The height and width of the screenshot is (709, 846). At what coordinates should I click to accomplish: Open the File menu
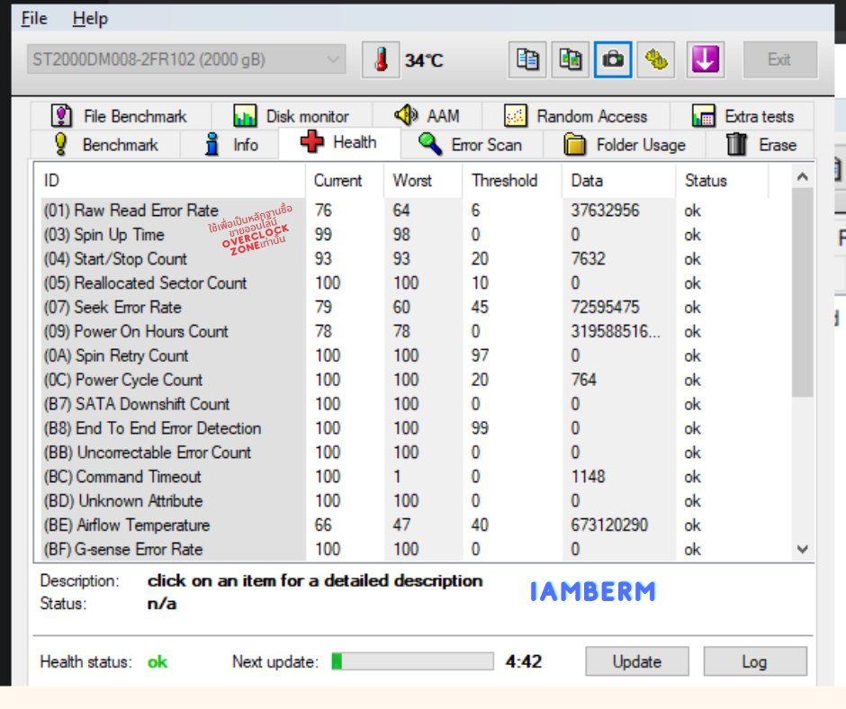coord(34,18)
